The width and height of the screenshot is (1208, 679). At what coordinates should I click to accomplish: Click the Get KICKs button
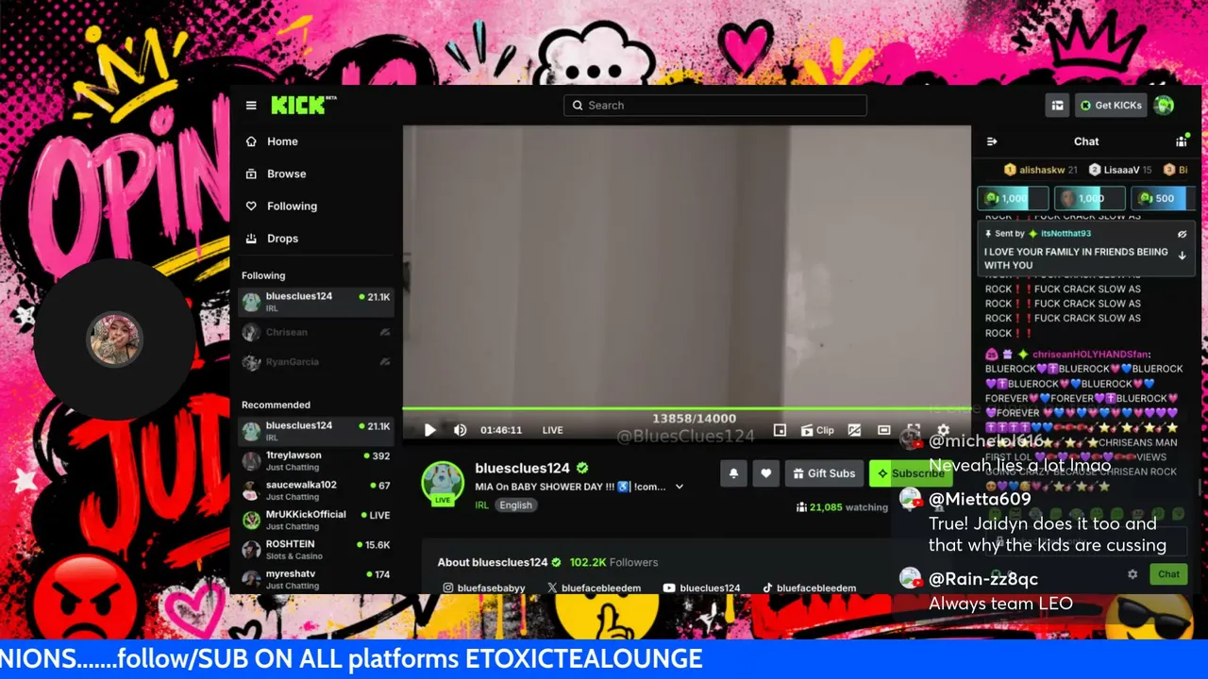[x=1111, y=106]
